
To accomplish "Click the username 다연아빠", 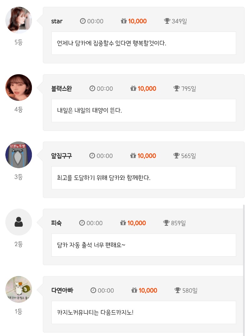I will tap(62, 290).
